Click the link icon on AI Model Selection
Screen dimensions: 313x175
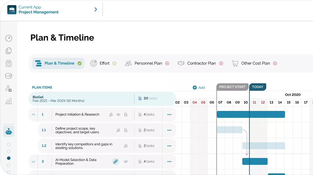[115, 161]
